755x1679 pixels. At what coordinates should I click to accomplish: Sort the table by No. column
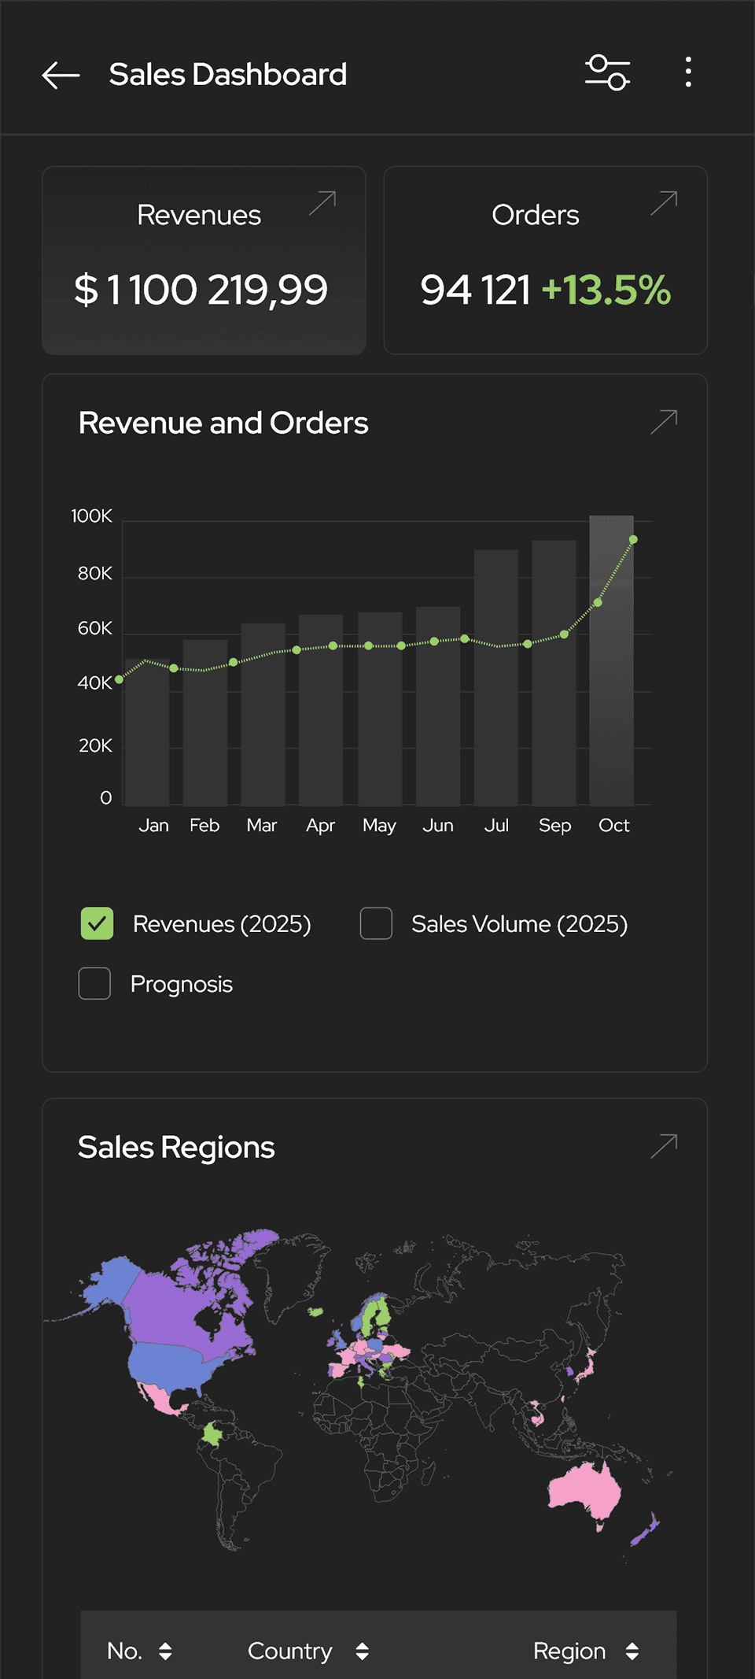(165, 1651)
